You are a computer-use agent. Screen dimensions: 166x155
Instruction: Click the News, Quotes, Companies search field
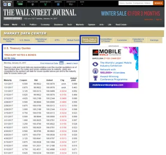point(135,3)
